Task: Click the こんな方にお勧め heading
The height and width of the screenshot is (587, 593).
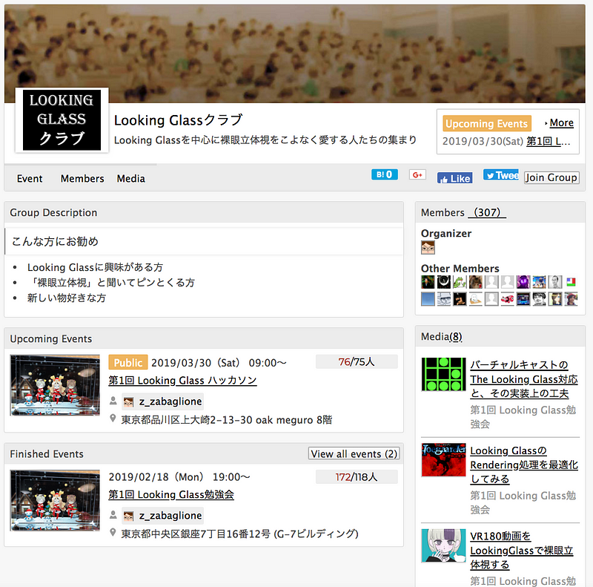Action: coord(55,241)
